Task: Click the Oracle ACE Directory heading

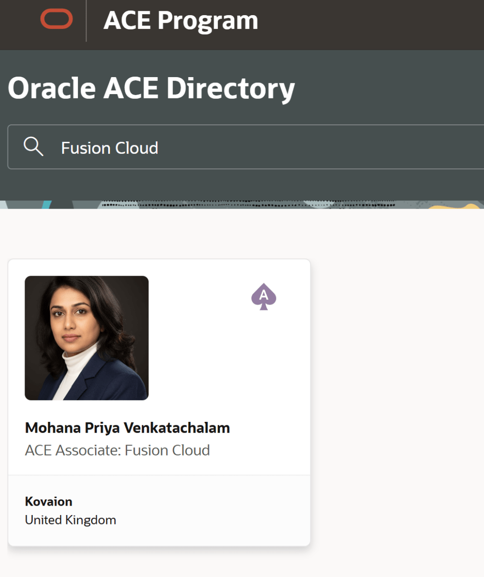Action: tap(151, 88)
